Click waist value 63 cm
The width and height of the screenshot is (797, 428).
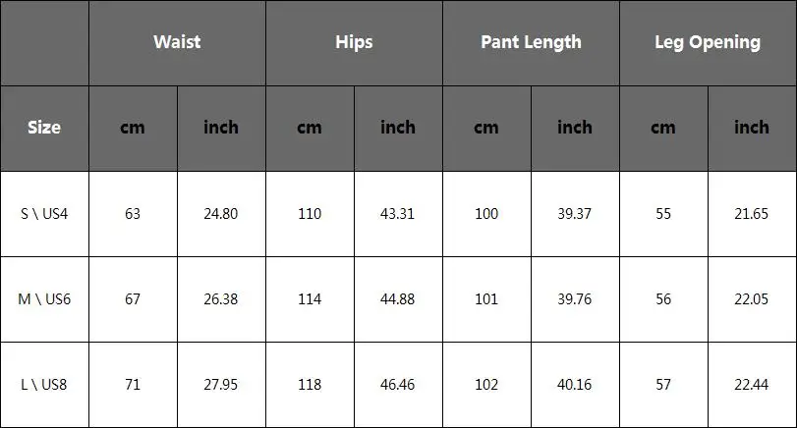pos(133,214)
